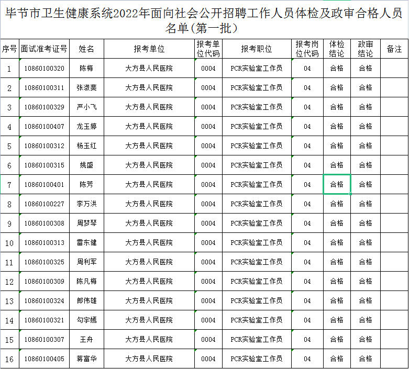Select the cell with ID 10860100309
Screen dimensions: 409x369
coord(44,282)
